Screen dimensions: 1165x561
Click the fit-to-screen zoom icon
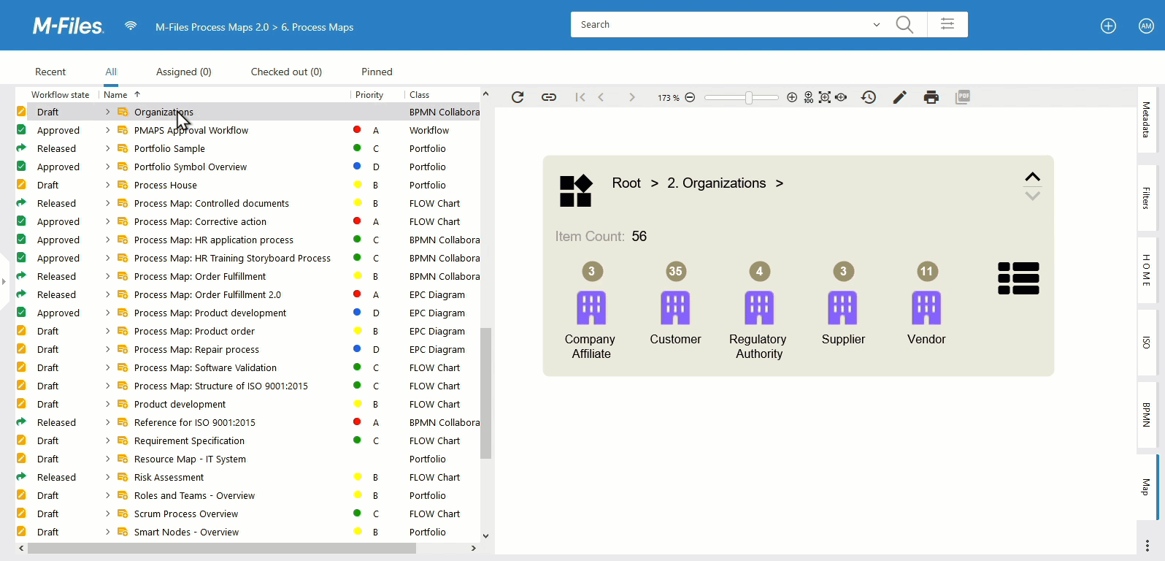(x=825, y=97)
